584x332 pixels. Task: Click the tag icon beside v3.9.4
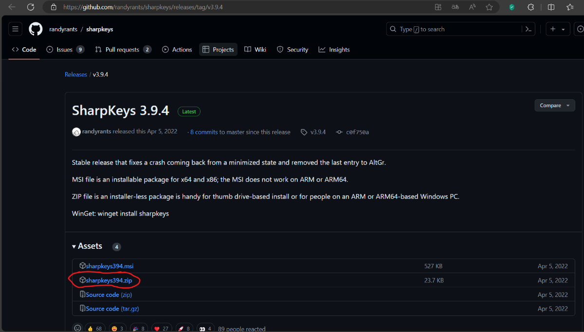304,132
